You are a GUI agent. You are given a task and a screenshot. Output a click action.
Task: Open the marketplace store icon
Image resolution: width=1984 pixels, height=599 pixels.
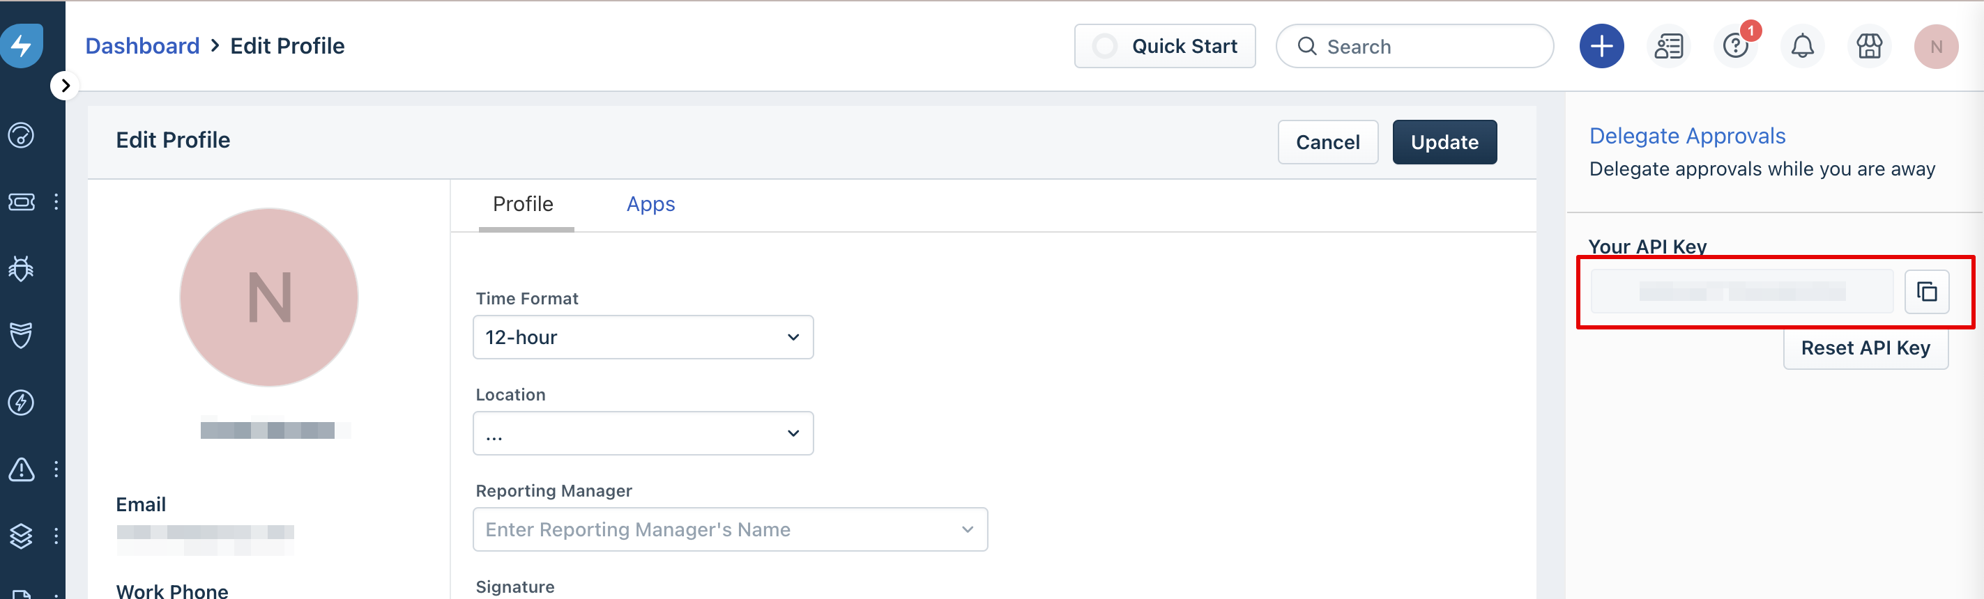tap(1868, 46)
